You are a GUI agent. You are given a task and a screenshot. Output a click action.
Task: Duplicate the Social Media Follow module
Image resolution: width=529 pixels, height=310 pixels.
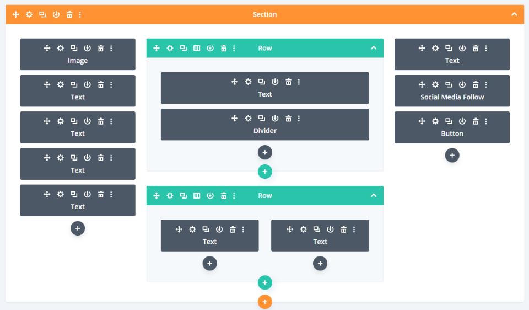449,85
